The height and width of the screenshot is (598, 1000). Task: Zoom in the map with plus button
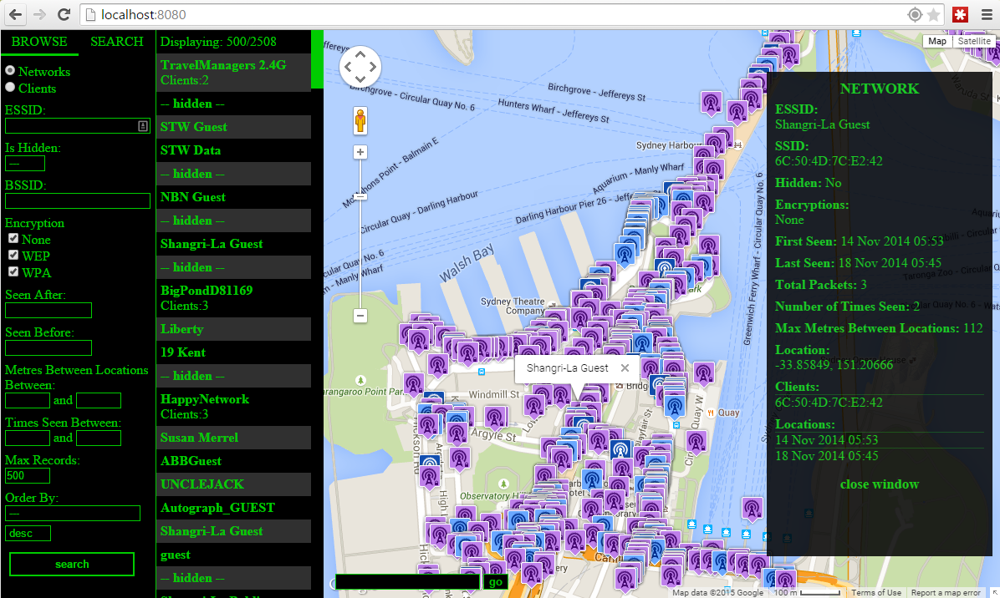click(360, 152)
